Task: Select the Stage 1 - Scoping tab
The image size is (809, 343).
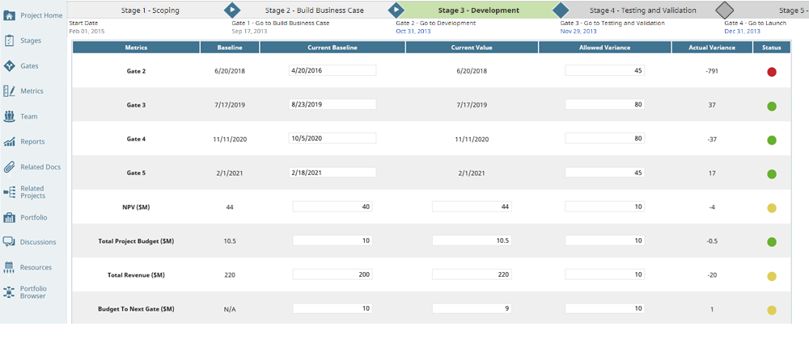Action: point(150,10)
